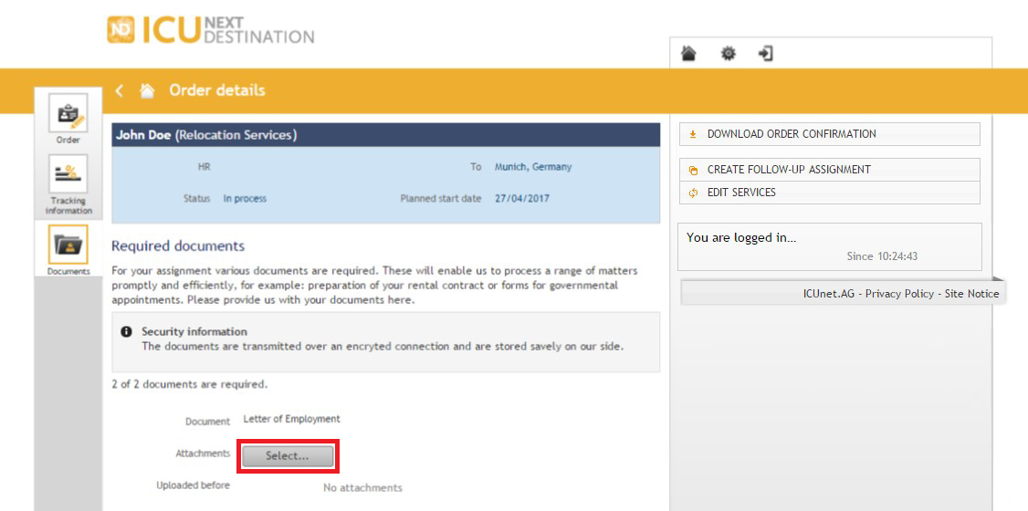Image resolution: width=1028 pixels, height=511 pixels.
Task: Open the Tracking information sidebar icon
Action: tap(68, 174)
